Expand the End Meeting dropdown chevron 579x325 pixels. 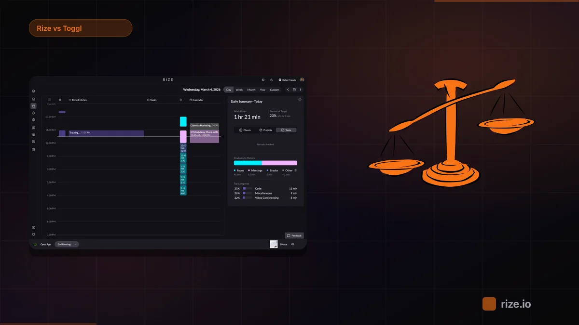pos(75,244)
